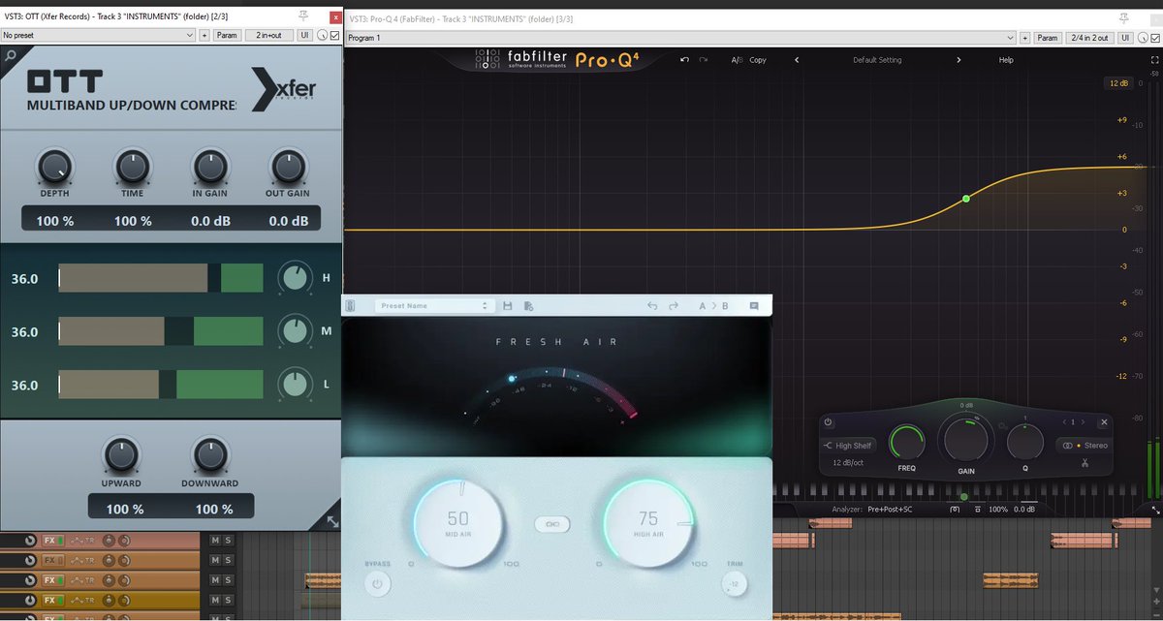Click the OTT DEPTH knob

pos(54,169)
